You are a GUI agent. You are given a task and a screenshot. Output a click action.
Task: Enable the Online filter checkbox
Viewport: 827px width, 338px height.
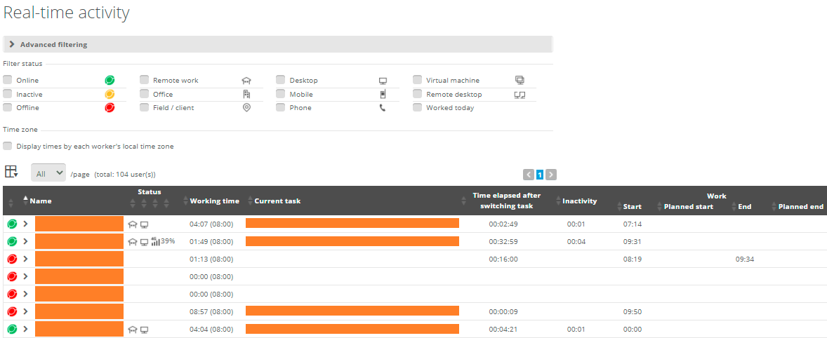[x=8, y=80]
